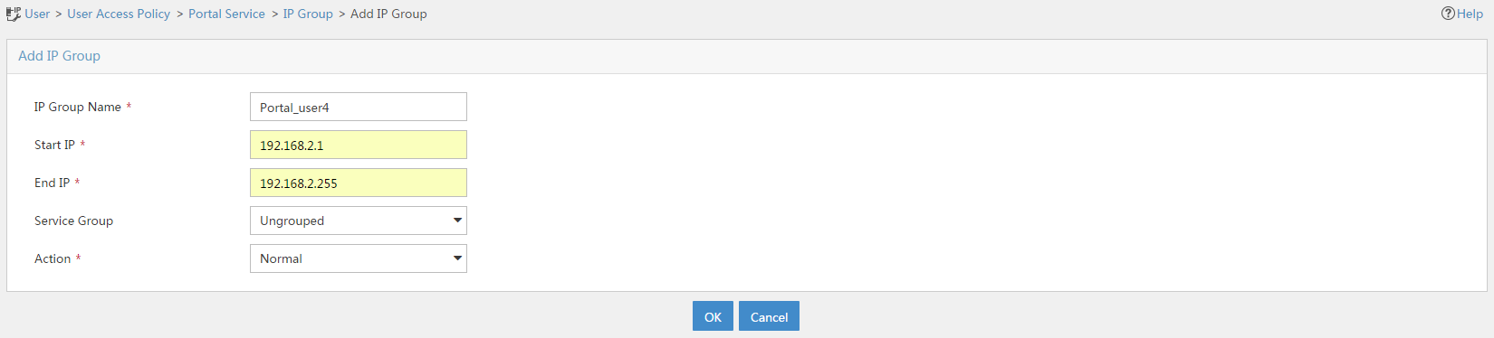1494x338 pixels.
Task: Click the Cancel button
Action: (769, 316)
